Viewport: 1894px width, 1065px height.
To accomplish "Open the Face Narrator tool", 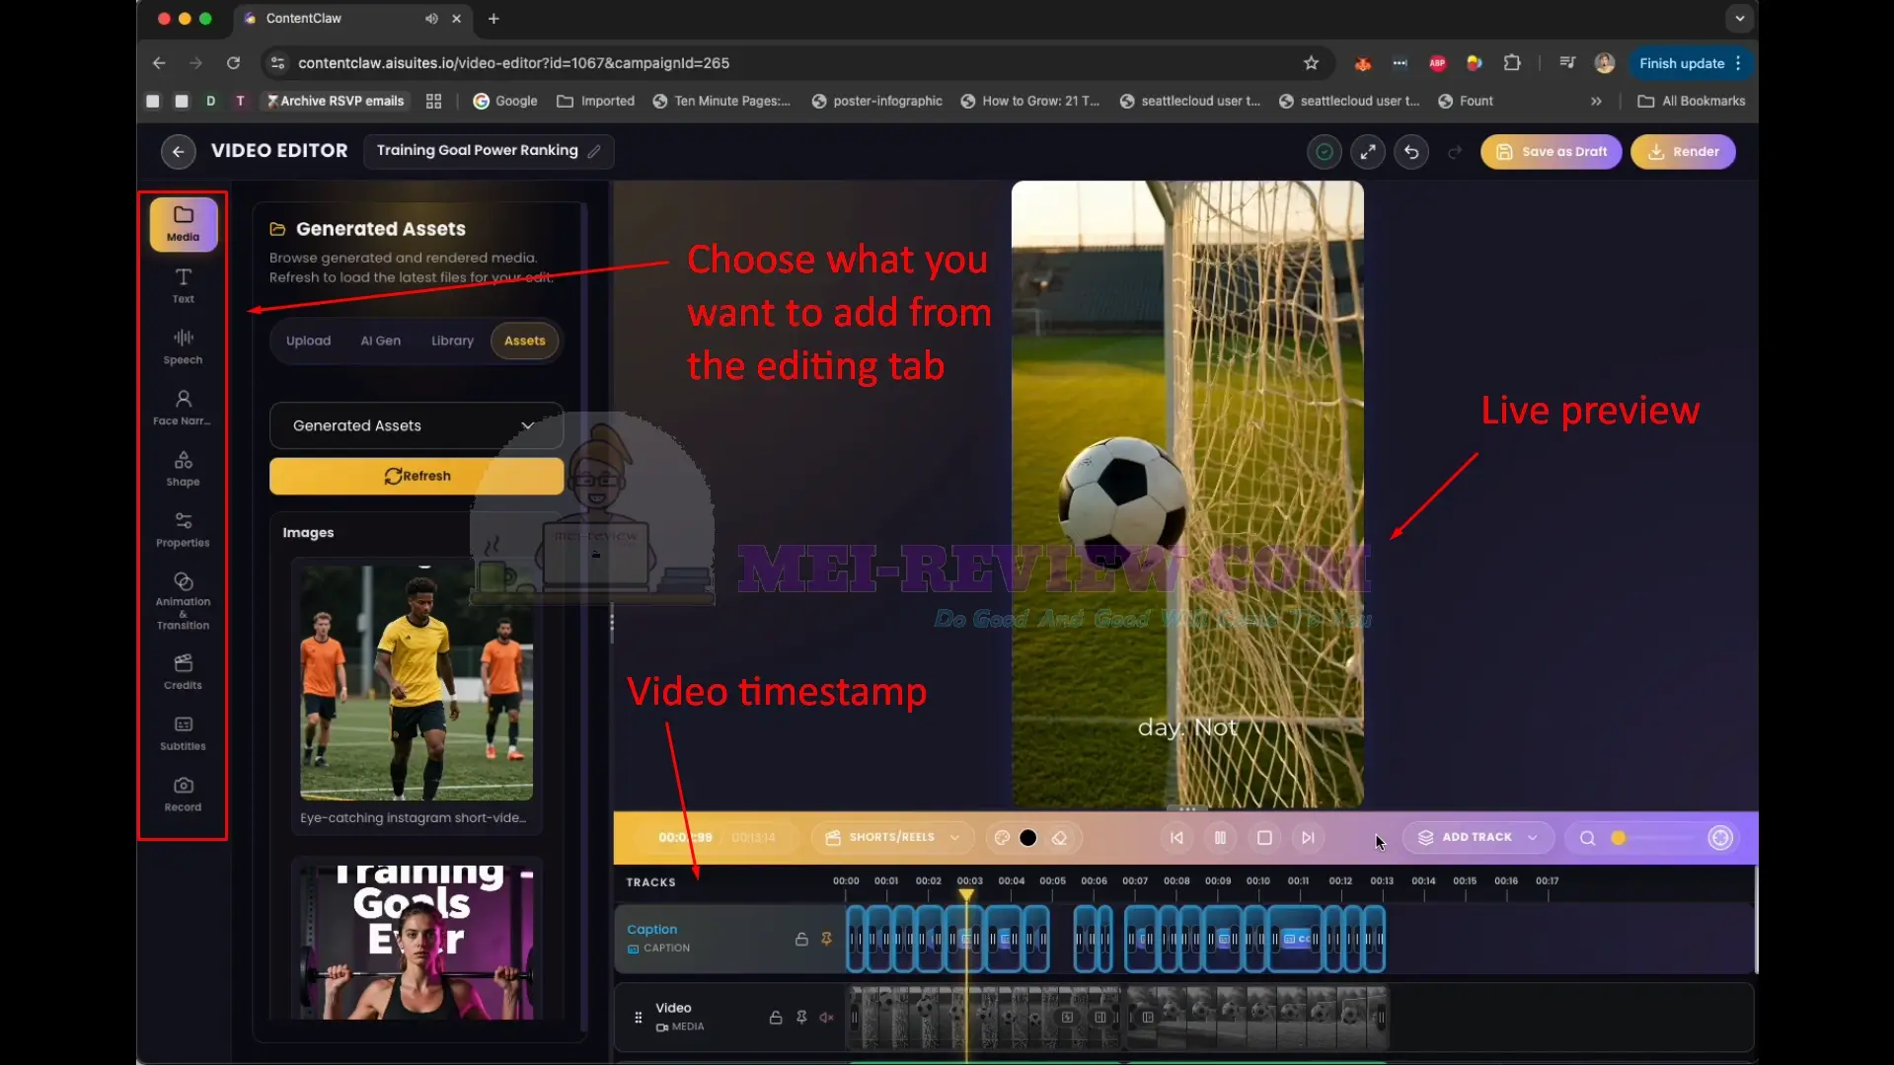I will [x=183, y=408].
